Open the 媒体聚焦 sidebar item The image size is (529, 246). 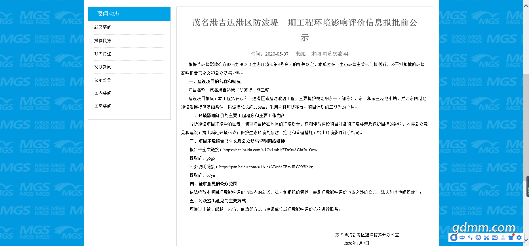[103, 41]
